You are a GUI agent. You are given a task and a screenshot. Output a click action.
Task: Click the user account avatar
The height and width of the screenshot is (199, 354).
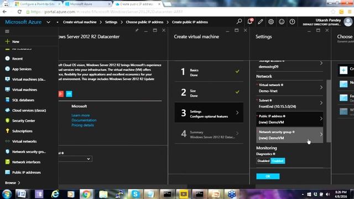click(x=348, y=22)
